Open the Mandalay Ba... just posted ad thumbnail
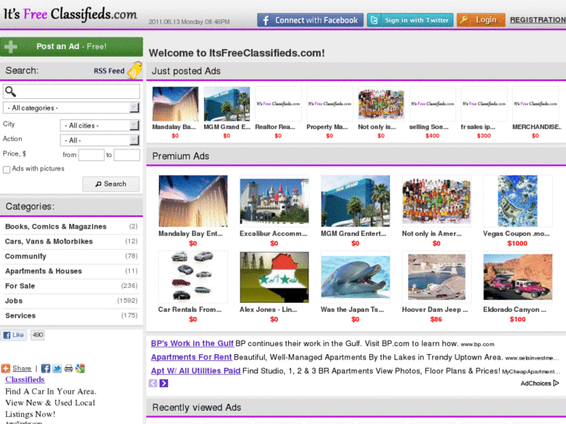This screenshot has height=424, width=566. (x=175, y=104)
